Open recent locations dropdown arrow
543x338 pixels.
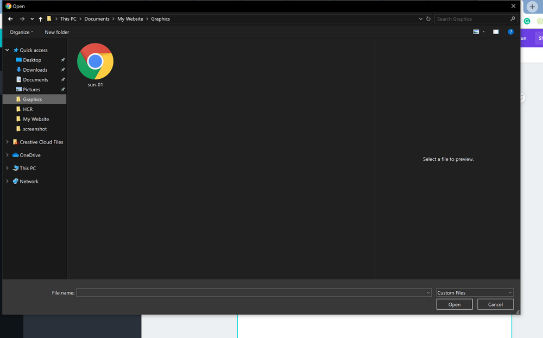point(32,19)
